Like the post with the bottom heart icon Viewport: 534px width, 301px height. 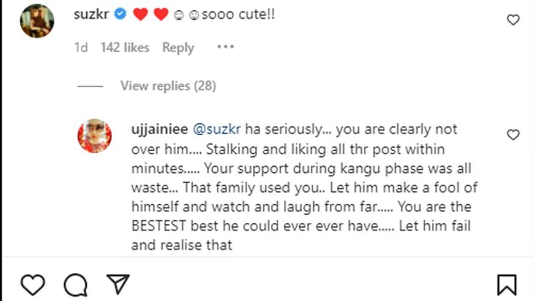point(33,285)
